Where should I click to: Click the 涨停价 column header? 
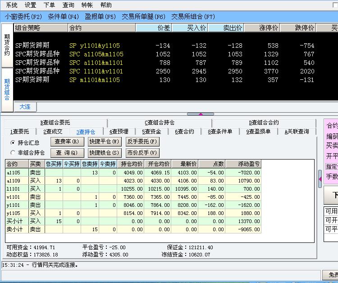[262, 28]
